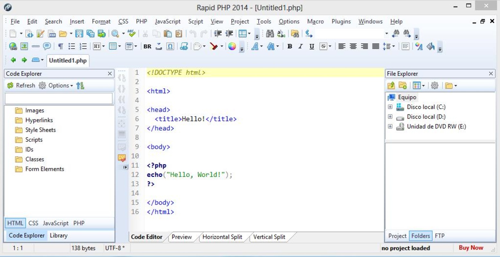Expand the Disco local (C:) tree node
Image resolution: width=500 pixels, height=257 pixels.
point(390,107)
